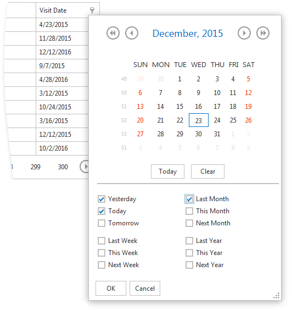Screen dimensions: 292x310
Task: Go to grid page 299
Action: 36,167
